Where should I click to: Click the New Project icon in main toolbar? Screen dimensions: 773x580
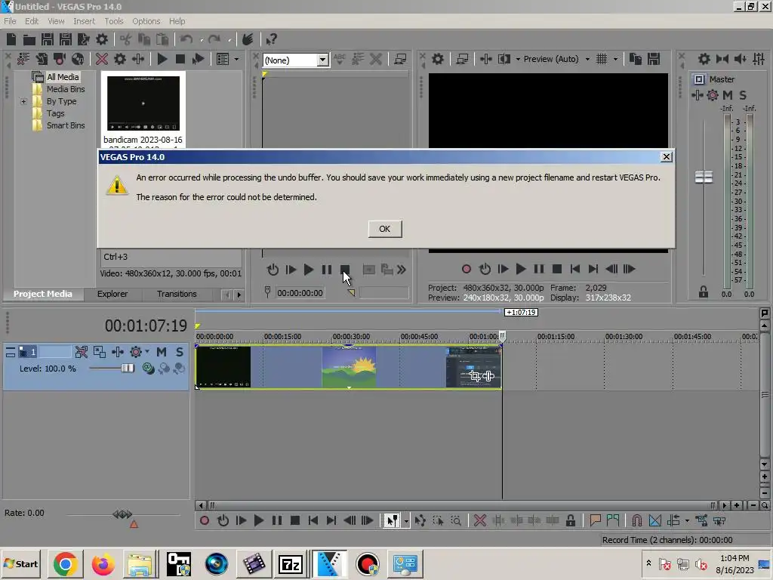pyautogui.click(x=11, y=39)
